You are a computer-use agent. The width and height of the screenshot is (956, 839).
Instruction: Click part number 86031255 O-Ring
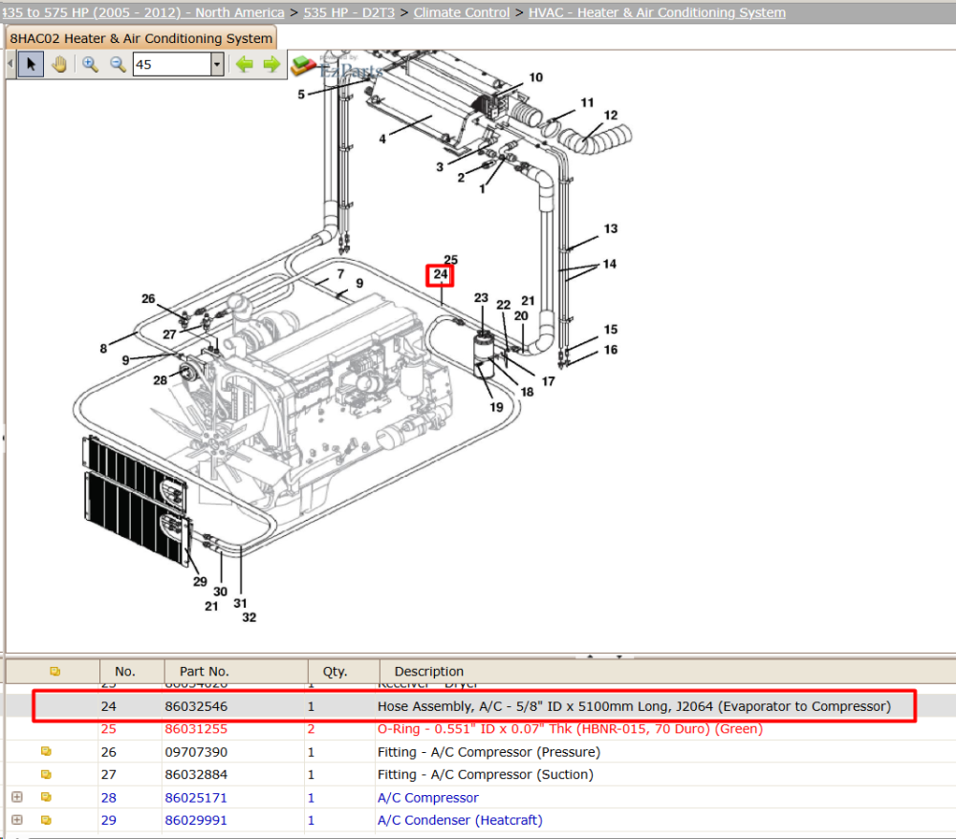pyautogui.click(x=196, y=729)
